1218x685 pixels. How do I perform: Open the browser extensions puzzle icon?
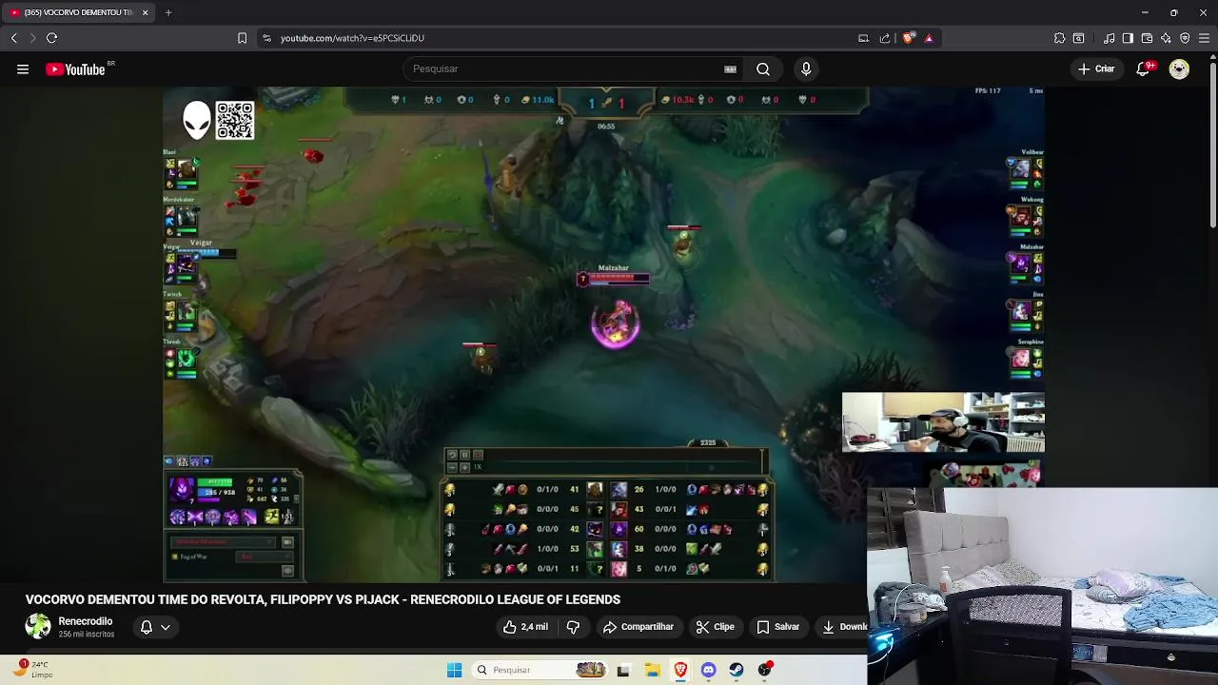(1059, 38)
